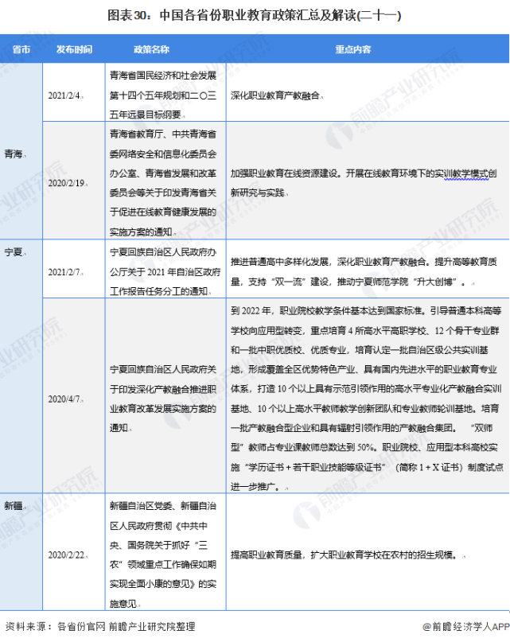Click source note 资料来源：各省份官网
This screenshot has width=510, height=642.
point(100,626)
